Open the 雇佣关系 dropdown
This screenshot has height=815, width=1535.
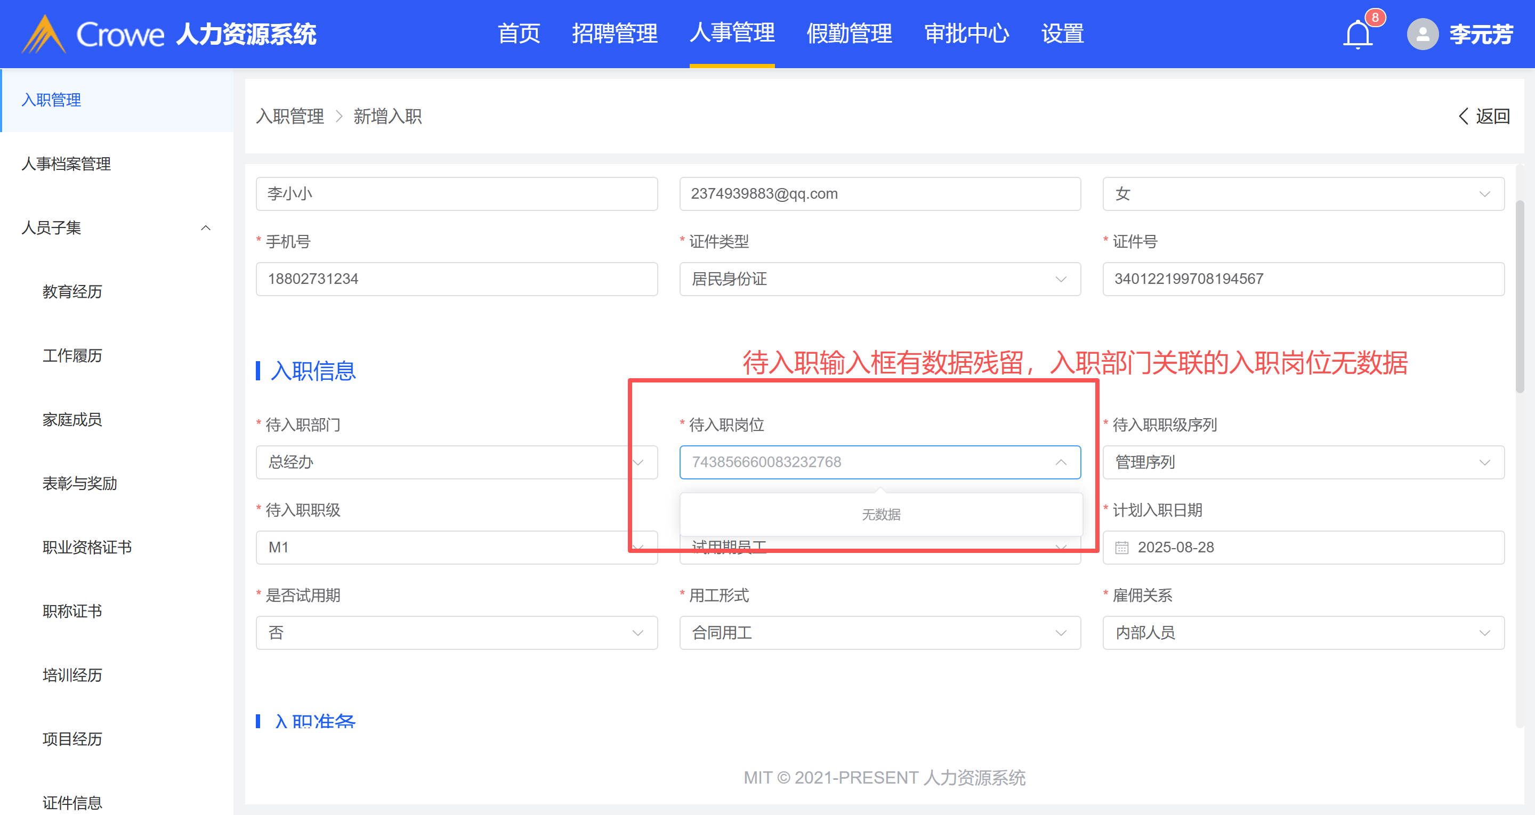point(1303,633)
